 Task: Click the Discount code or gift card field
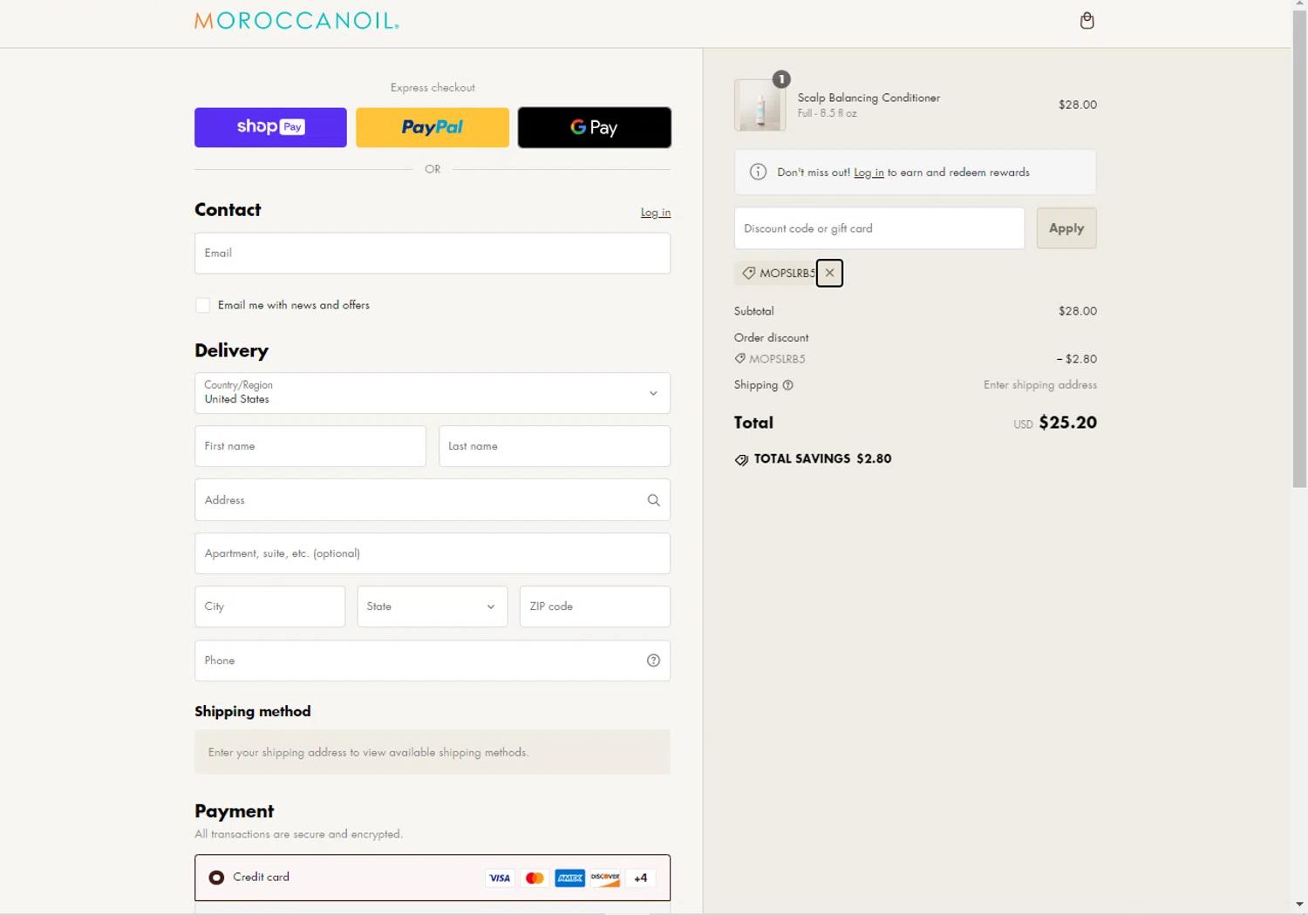point(880,228)
